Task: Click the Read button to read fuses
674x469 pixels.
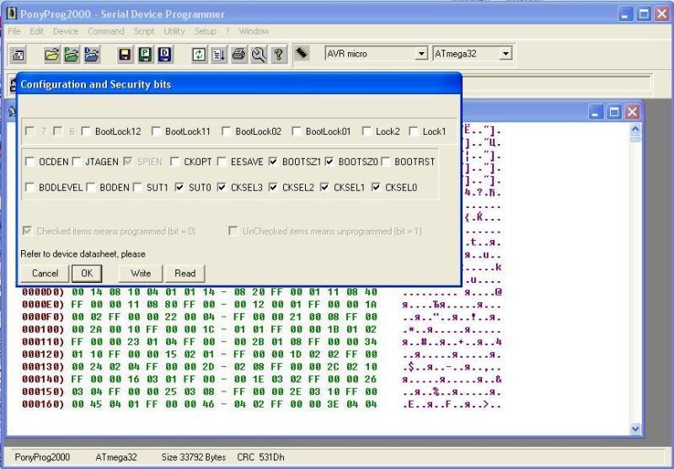Action: point(185,273)
